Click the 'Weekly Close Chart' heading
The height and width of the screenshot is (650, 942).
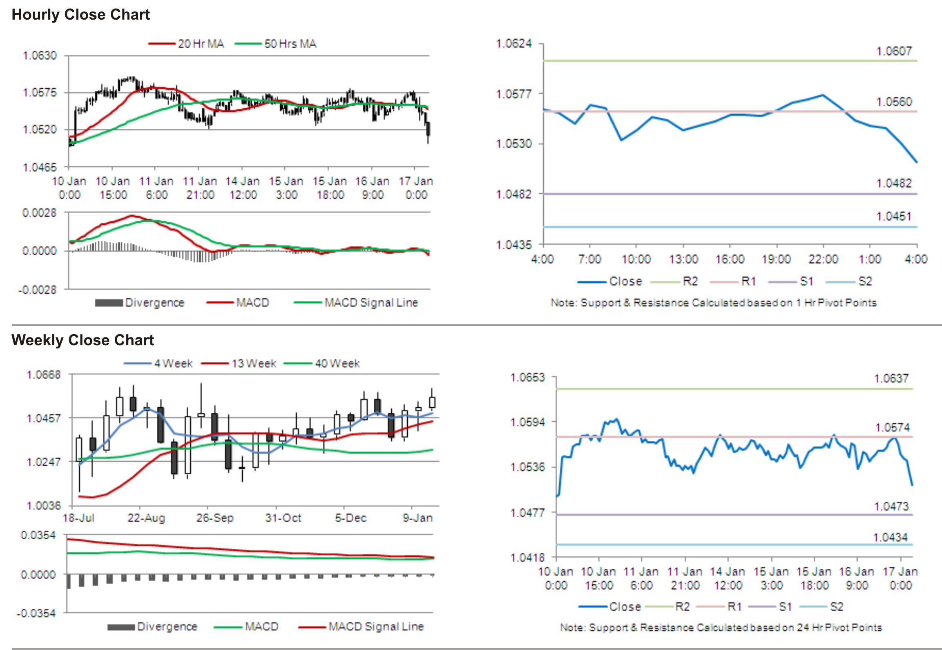[83, 340]
